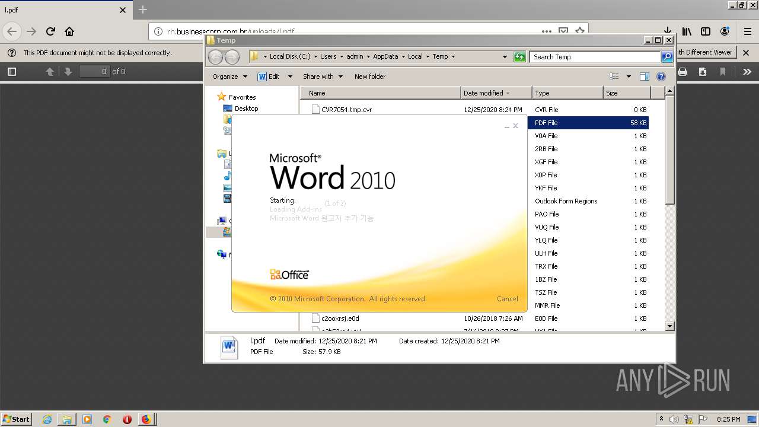Launch Internet Explorer from taskbar
The image size is (759, 427).
(x=47, y=419)
